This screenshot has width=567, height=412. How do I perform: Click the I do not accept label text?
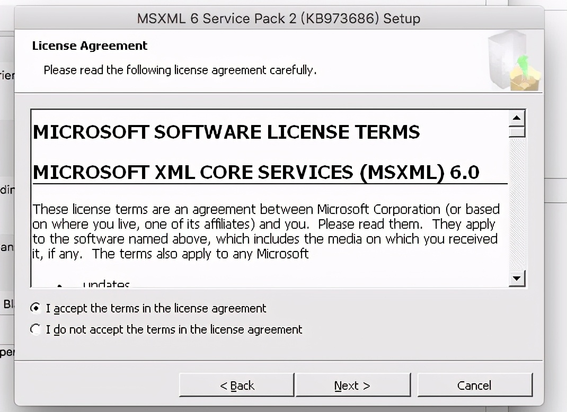click(174, 329)
